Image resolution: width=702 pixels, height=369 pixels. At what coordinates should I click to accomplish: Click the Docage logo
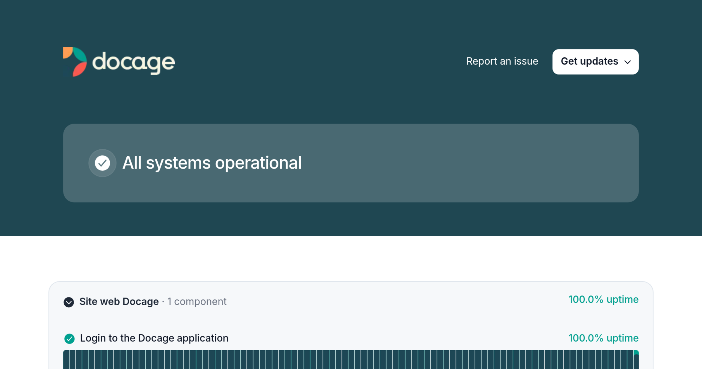click(119, 62)
